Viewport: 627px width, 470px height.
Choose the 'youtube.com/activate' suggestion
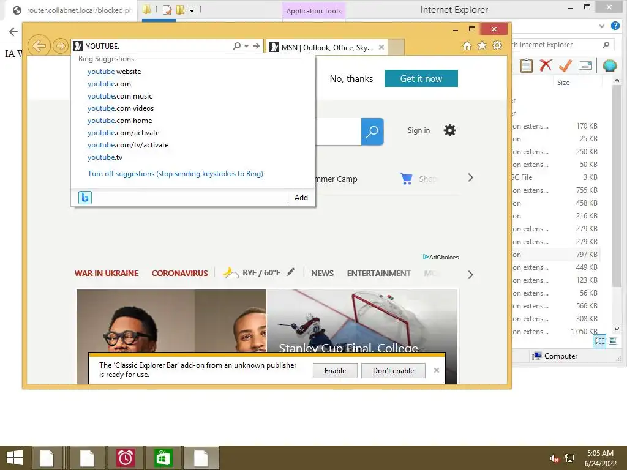[124, 133]
